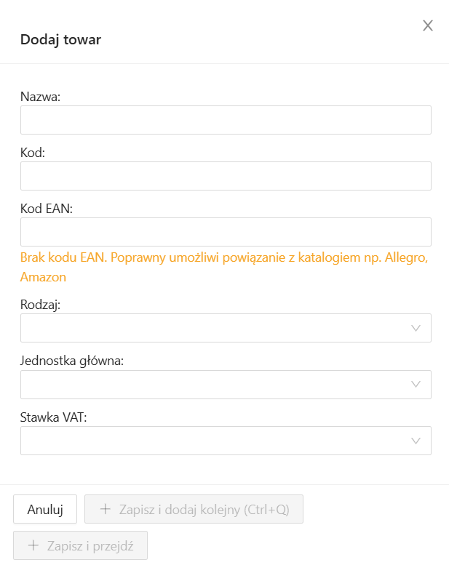Expand the Stawka VAT dropdown chevron
The height and width of the screenshot is (565, 449).
416,441
